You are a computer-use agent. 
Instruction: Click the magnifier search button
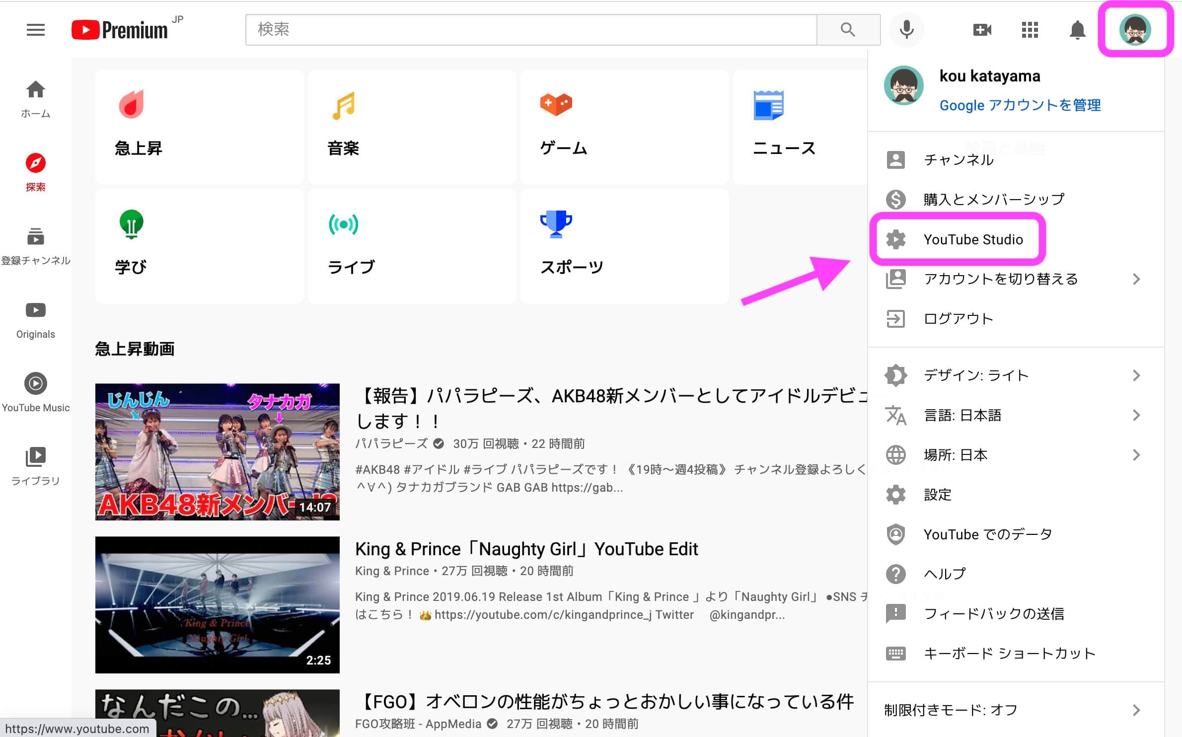pyautogui.click(x=848, y=30)
